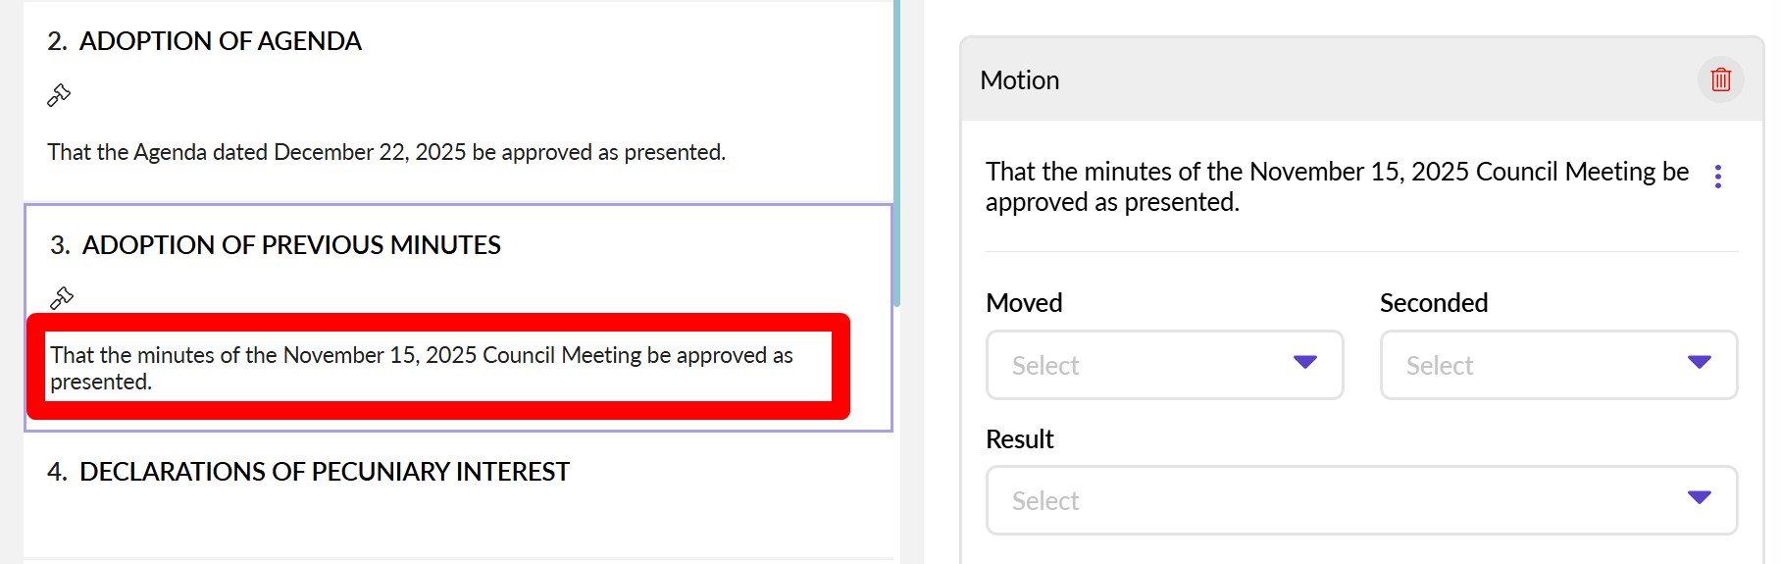Click the Result field label
This screenshot has width=1781, height=564.
(x=1019, y=439)
